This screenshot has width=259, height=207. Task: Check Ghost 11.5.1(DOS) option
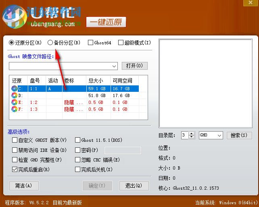tap(77, 140)
